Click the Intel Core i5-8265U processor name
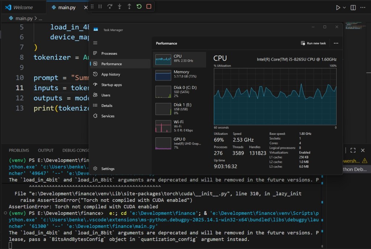The image size is (371, 249). (x=296, y=59)
